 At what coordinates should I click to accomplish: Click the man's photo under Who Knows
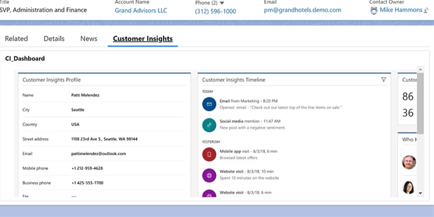coord(409,163)
